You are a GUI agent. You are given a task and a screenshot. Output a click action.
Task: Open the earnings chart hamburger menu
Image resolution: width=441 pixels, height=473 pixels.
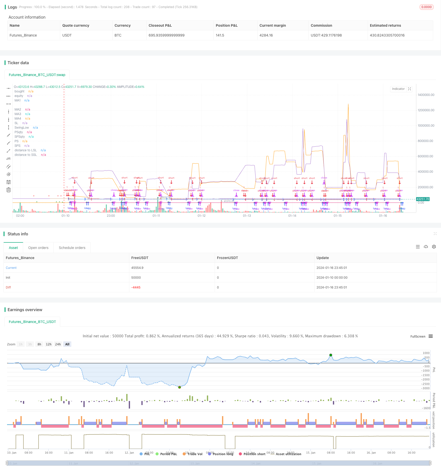tap(431, 336)
